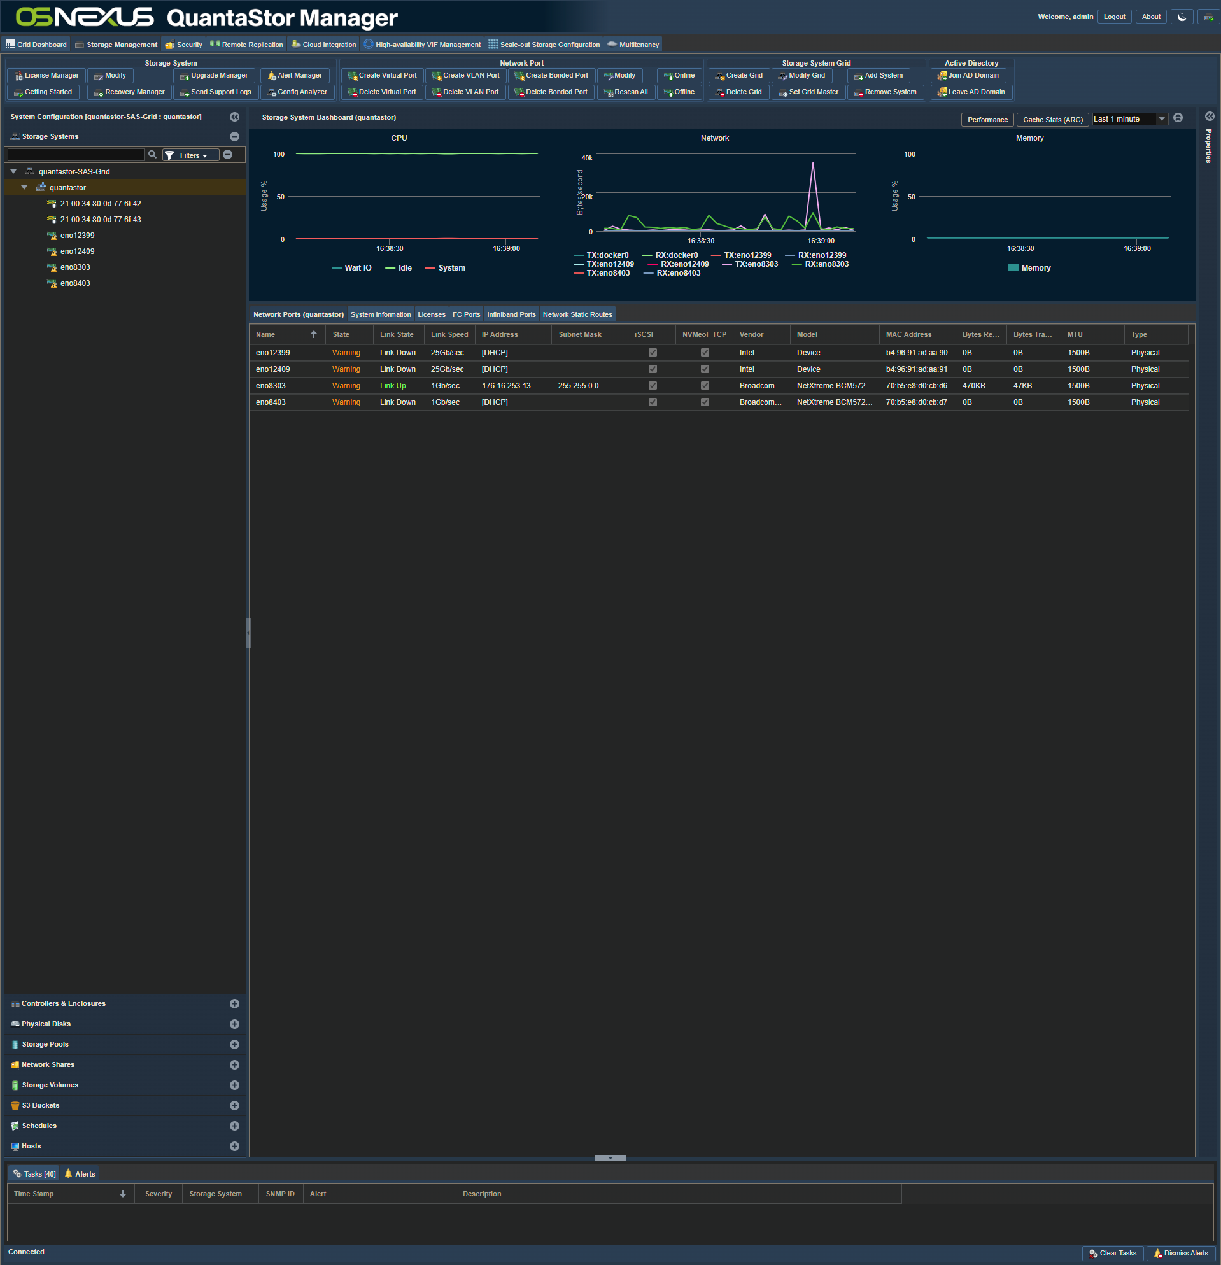Image resolution: width=1221 pixels, height=1265 pixels.
Task: Open the Last 1 minute time range dropdown
Action: click(1129, 119)
